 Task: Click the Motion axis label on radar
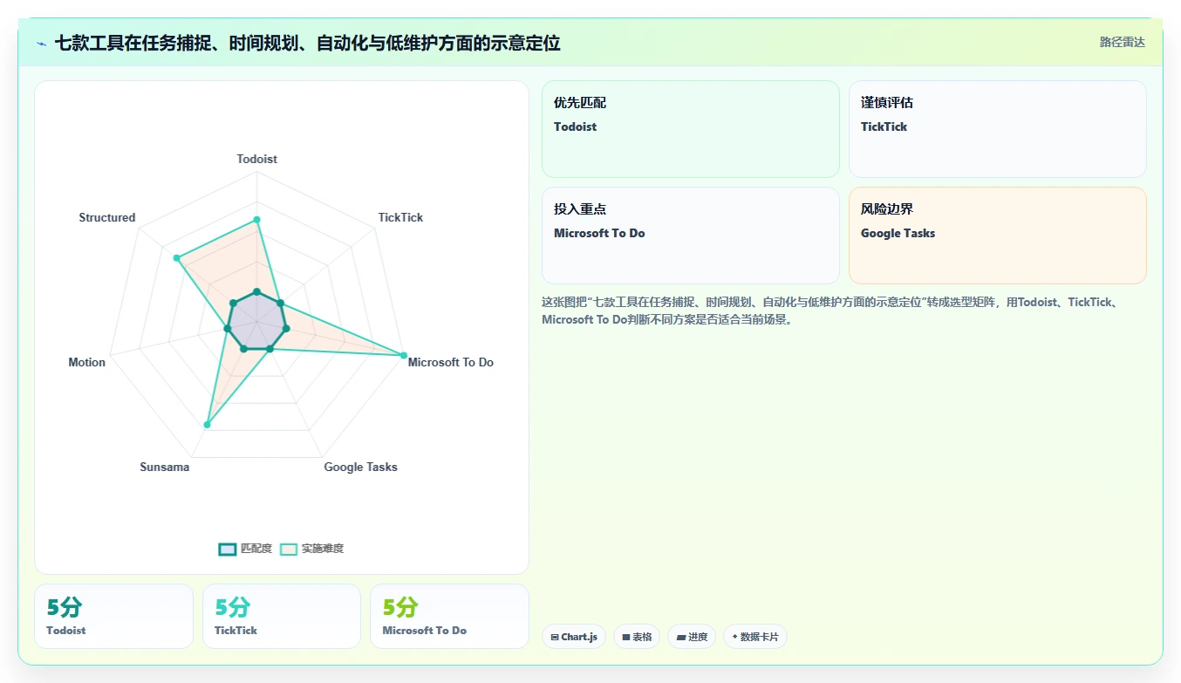[x=86, y=362]
